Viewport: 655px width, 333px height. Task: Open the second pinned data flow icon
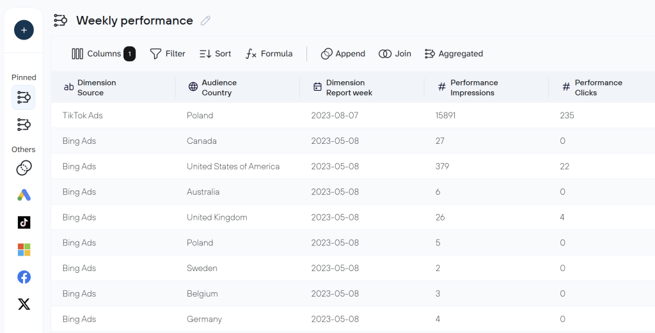click(24, 125)
